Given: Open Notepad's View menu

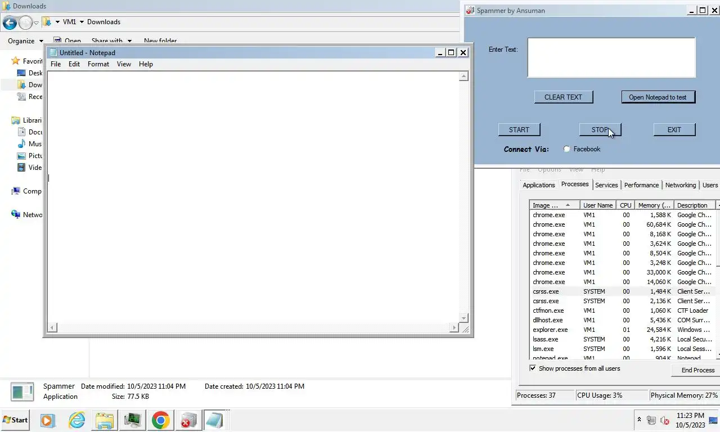Looking at the screenshot, I should (x=124, y=64).
